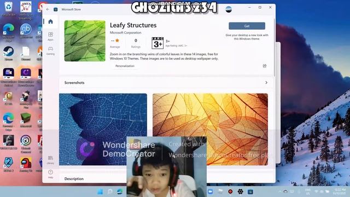Open the Windows Start menu

click(x=100, y=192)
